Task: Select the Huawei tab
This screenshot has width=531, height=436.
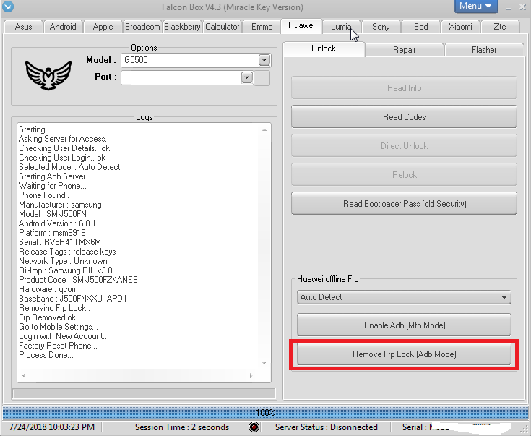Action: click(301, 25)
